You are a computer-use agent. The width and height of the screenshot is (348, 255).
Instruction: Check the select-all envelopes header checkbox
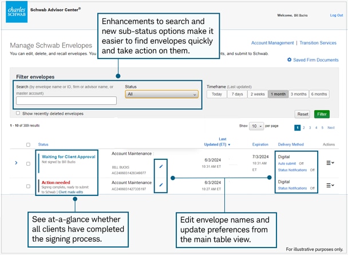pyautogui.click(x=28, y=144)
